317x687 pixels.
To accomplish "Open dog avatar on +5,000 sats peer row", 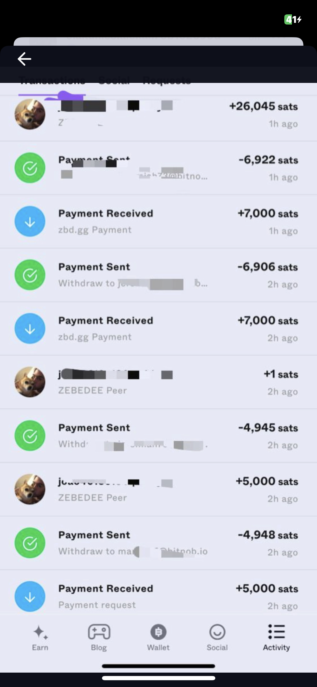I will (x=30, y=489).
